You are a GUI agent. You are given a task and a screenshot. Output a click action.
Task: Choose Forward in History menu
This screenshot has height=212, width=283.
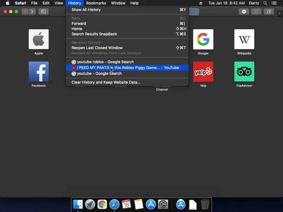pyautogui.click(x=127, y=23)
